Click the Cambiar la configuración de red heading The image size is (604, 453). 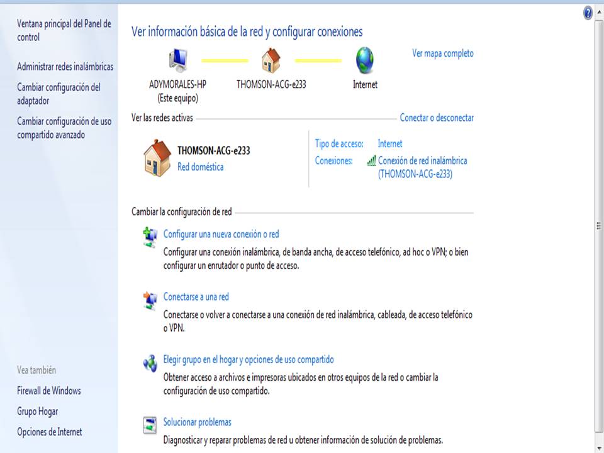coord(182,212)
